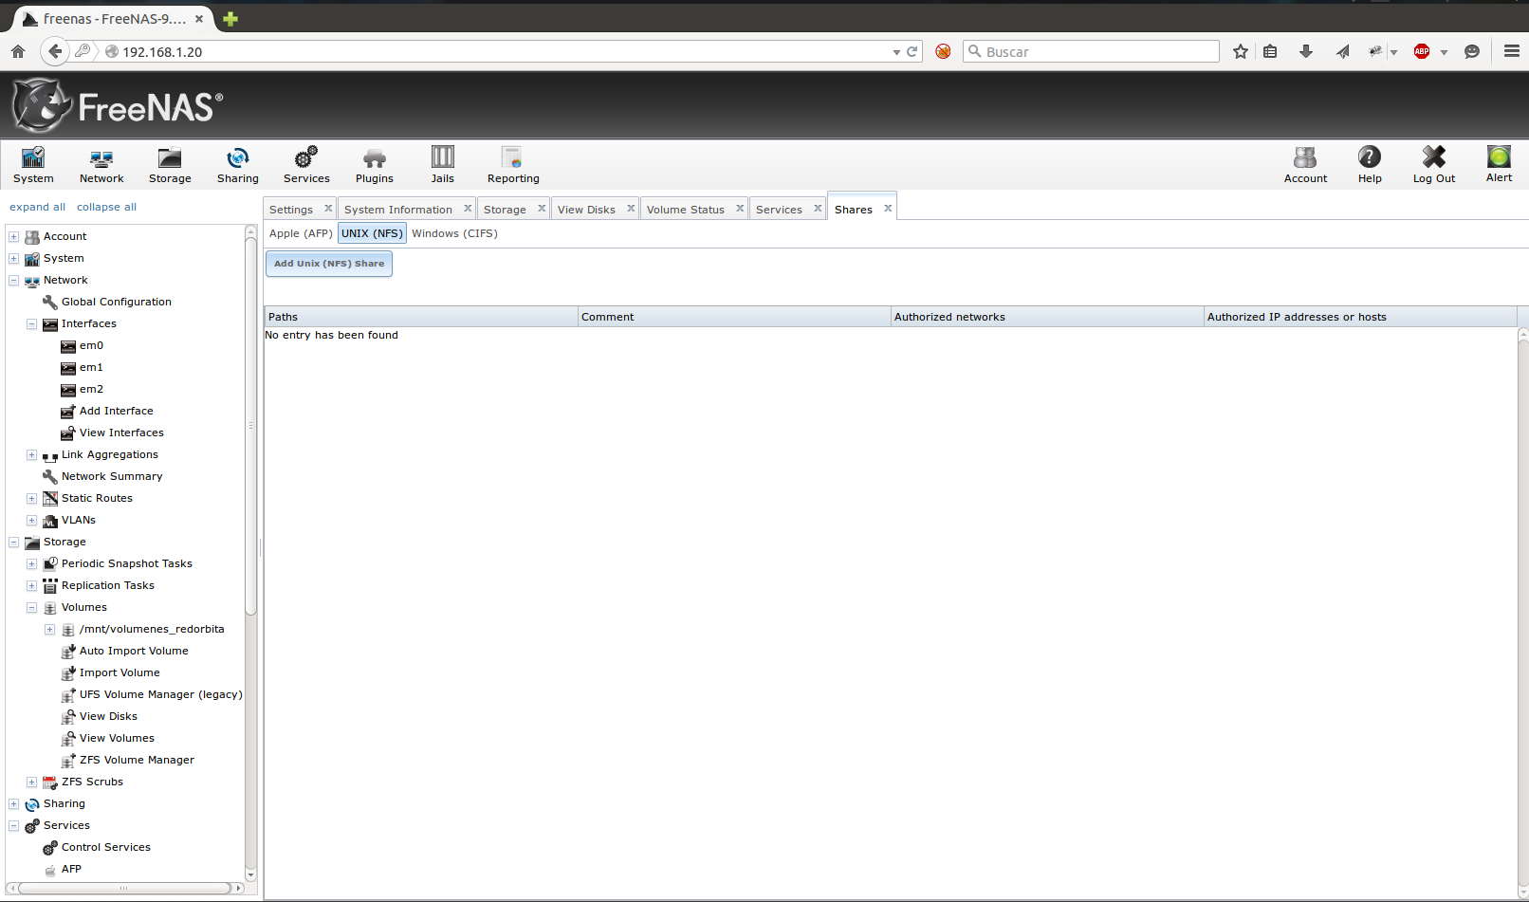
Task: Close the Volume Status tab
Action: tap(740, 209)
